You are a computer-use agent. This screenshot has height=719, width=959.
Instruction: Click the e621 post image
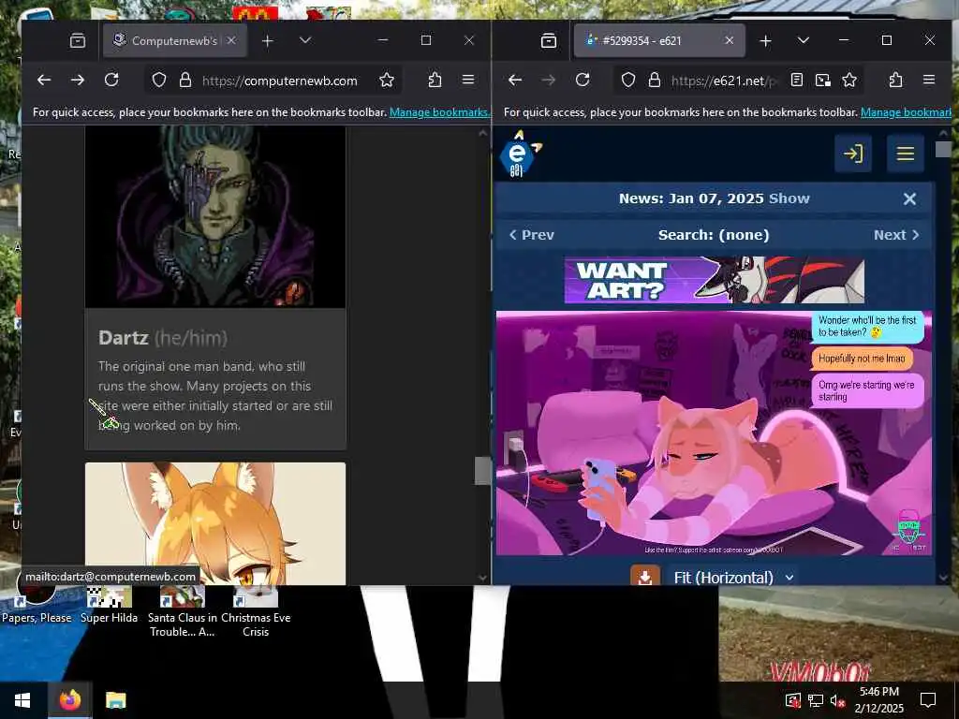pyautogui.click(x=714, y=433)
